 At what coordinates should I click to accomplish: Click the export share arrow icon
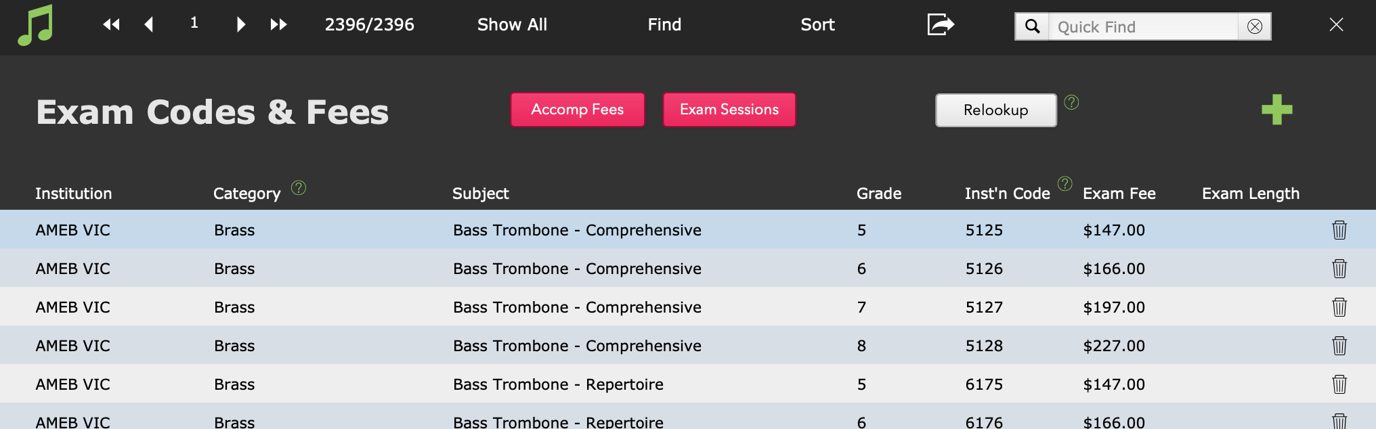click(x=941, y=25)
